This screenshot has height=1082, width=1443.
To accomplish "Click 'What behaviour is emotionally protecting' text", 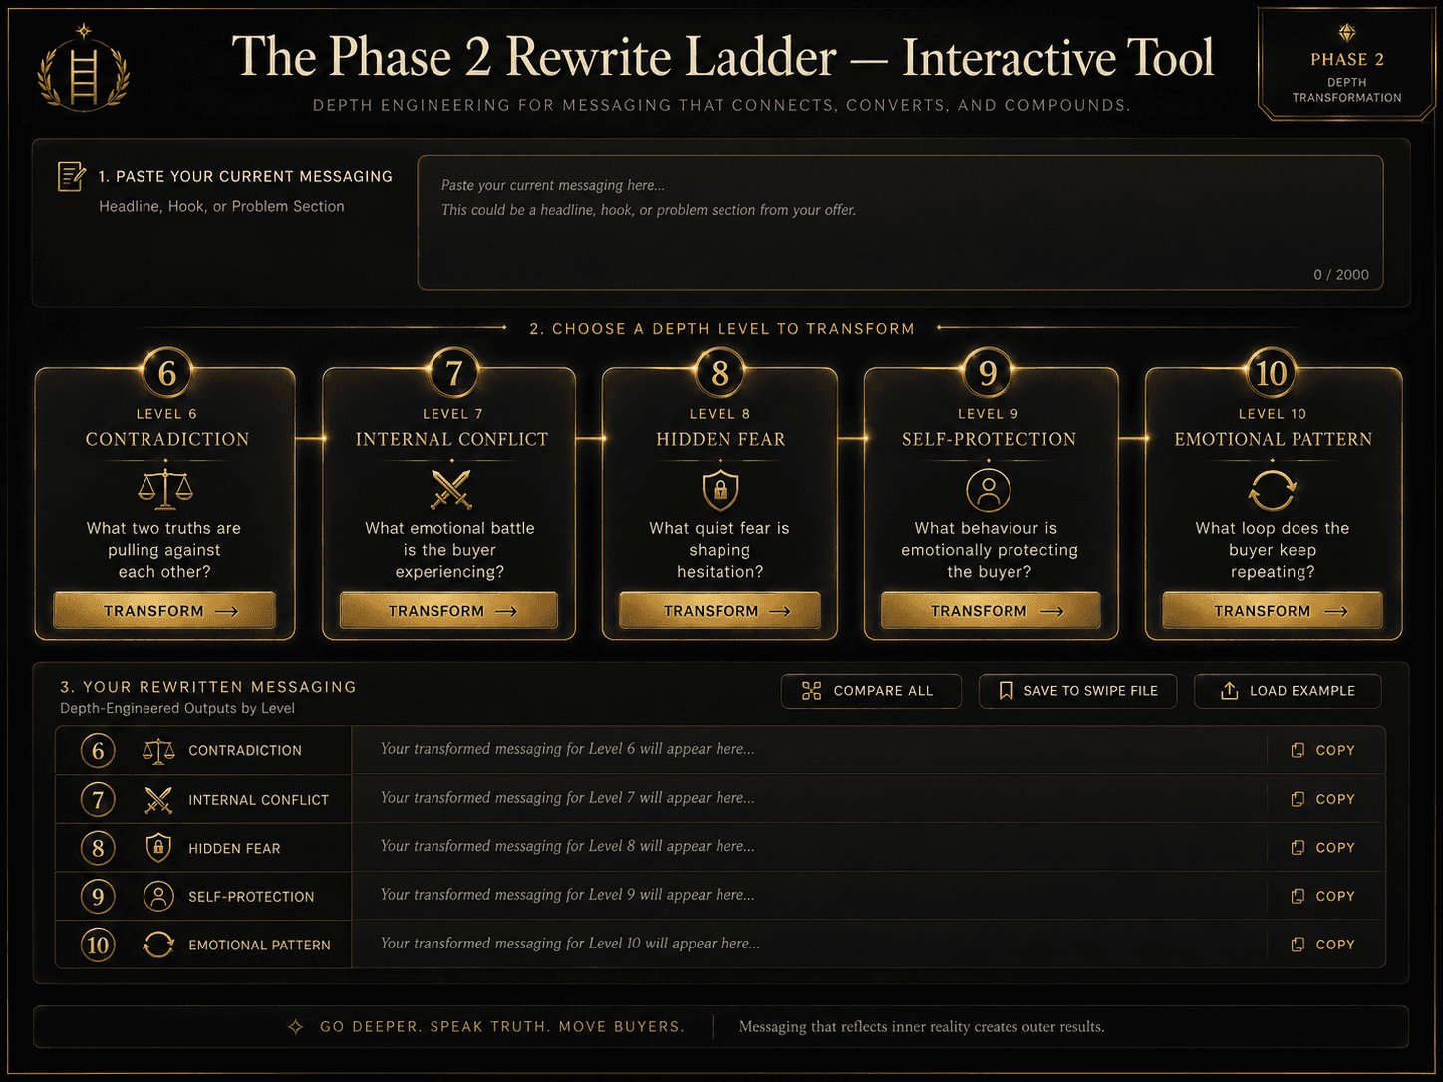I will click(x=990, y=550).
